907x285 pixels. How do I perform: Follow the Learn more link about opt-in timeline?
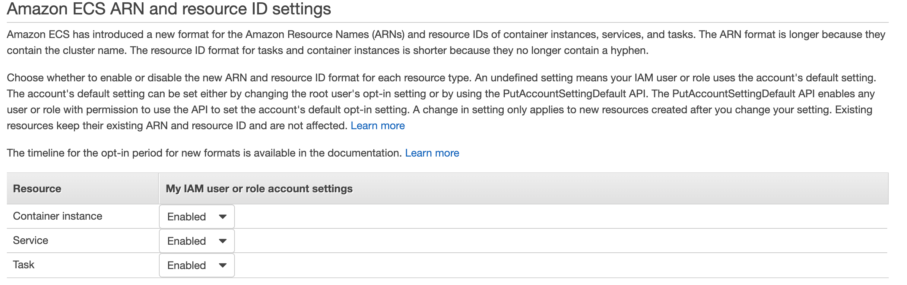(432, 153)
